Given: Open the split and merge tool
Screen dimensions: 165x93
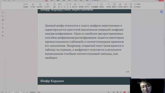Looking at the screenshot, I should pos(47,5).
